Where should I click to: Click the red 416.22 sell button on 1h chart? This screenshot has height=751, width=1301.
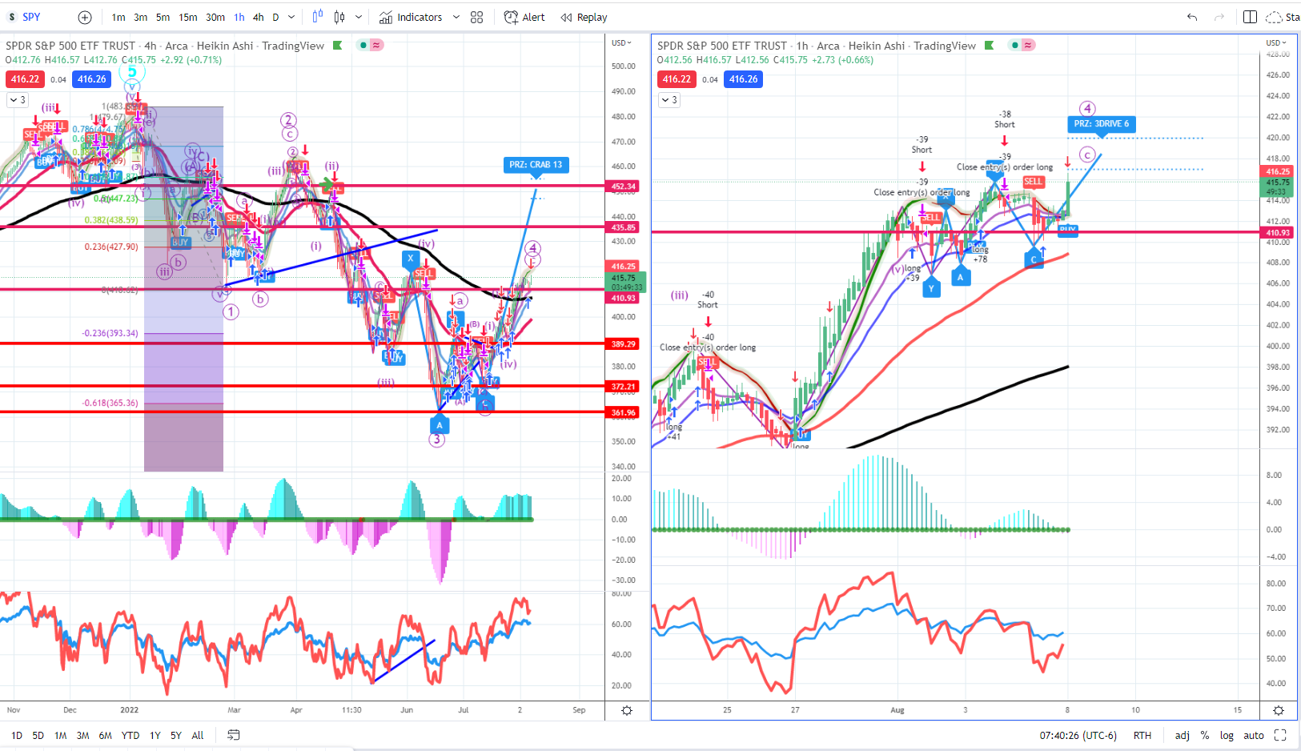677,79
